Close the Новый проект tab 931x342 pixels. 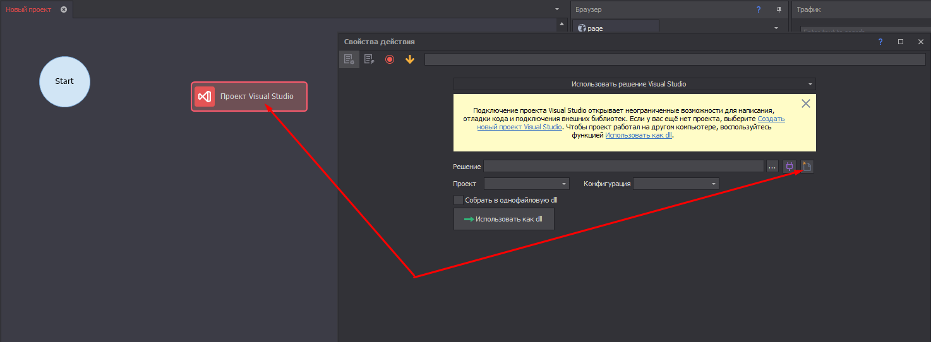click(x=64, y=9)
